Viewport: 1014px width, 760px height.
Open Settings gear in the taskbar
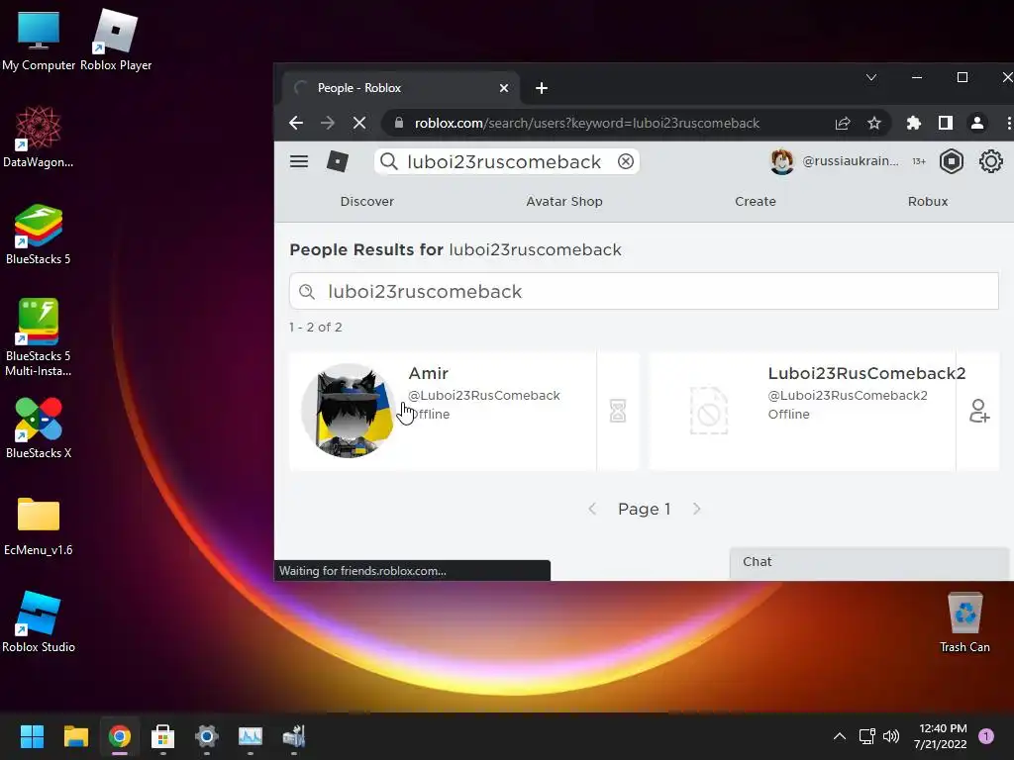[x=207, y=736]
